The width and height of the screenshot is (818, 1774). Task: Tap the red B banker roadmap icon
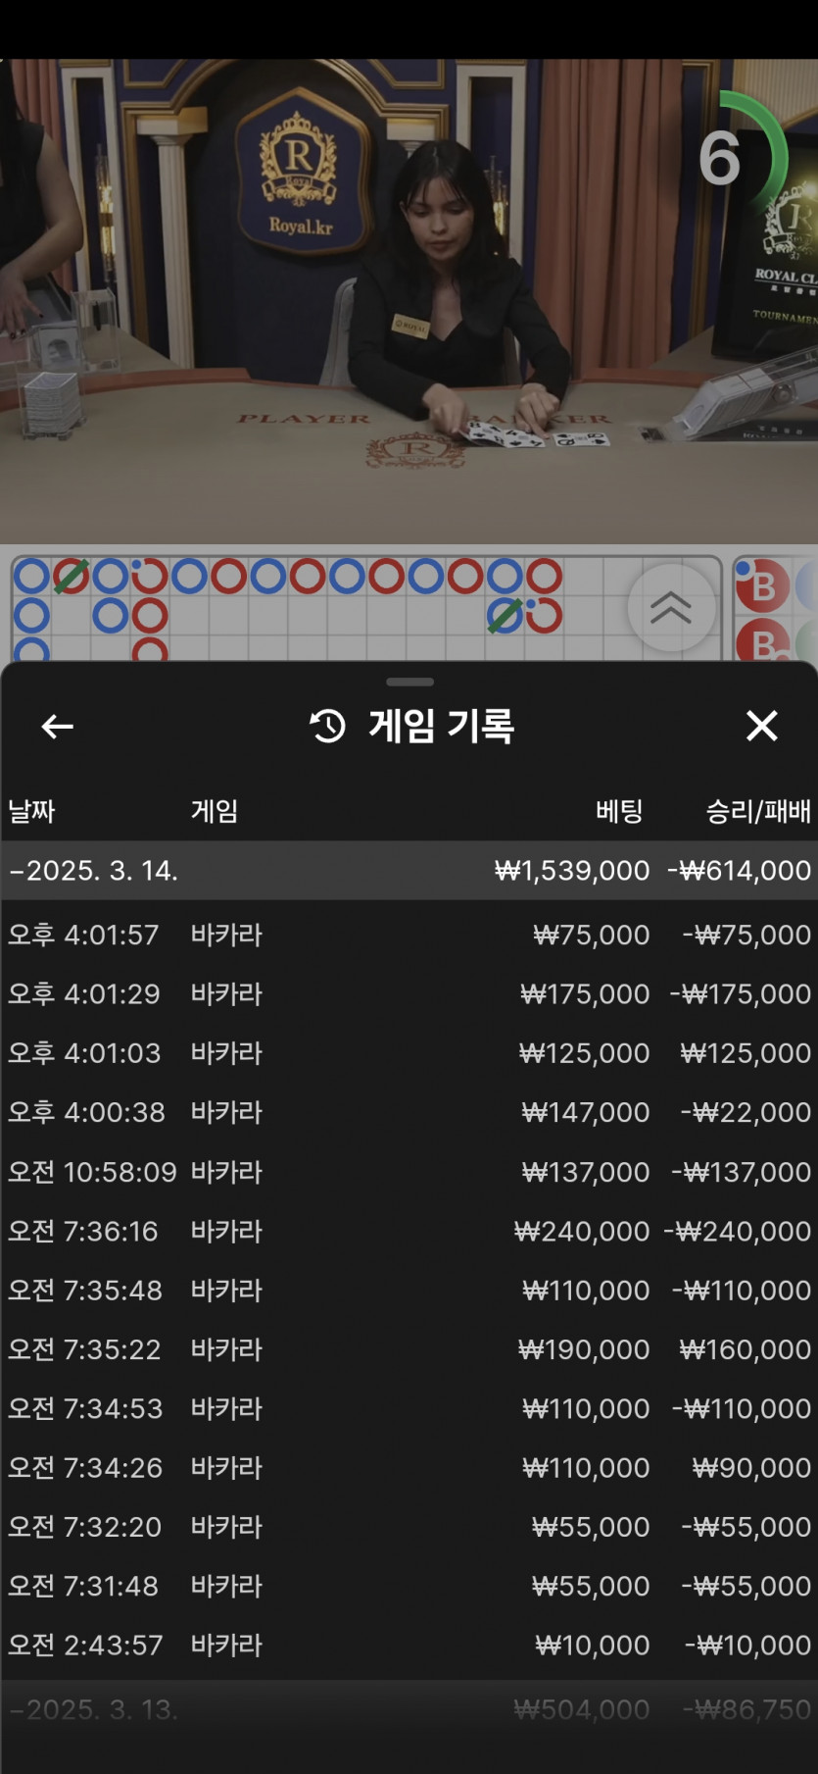(x=763, y=585)
